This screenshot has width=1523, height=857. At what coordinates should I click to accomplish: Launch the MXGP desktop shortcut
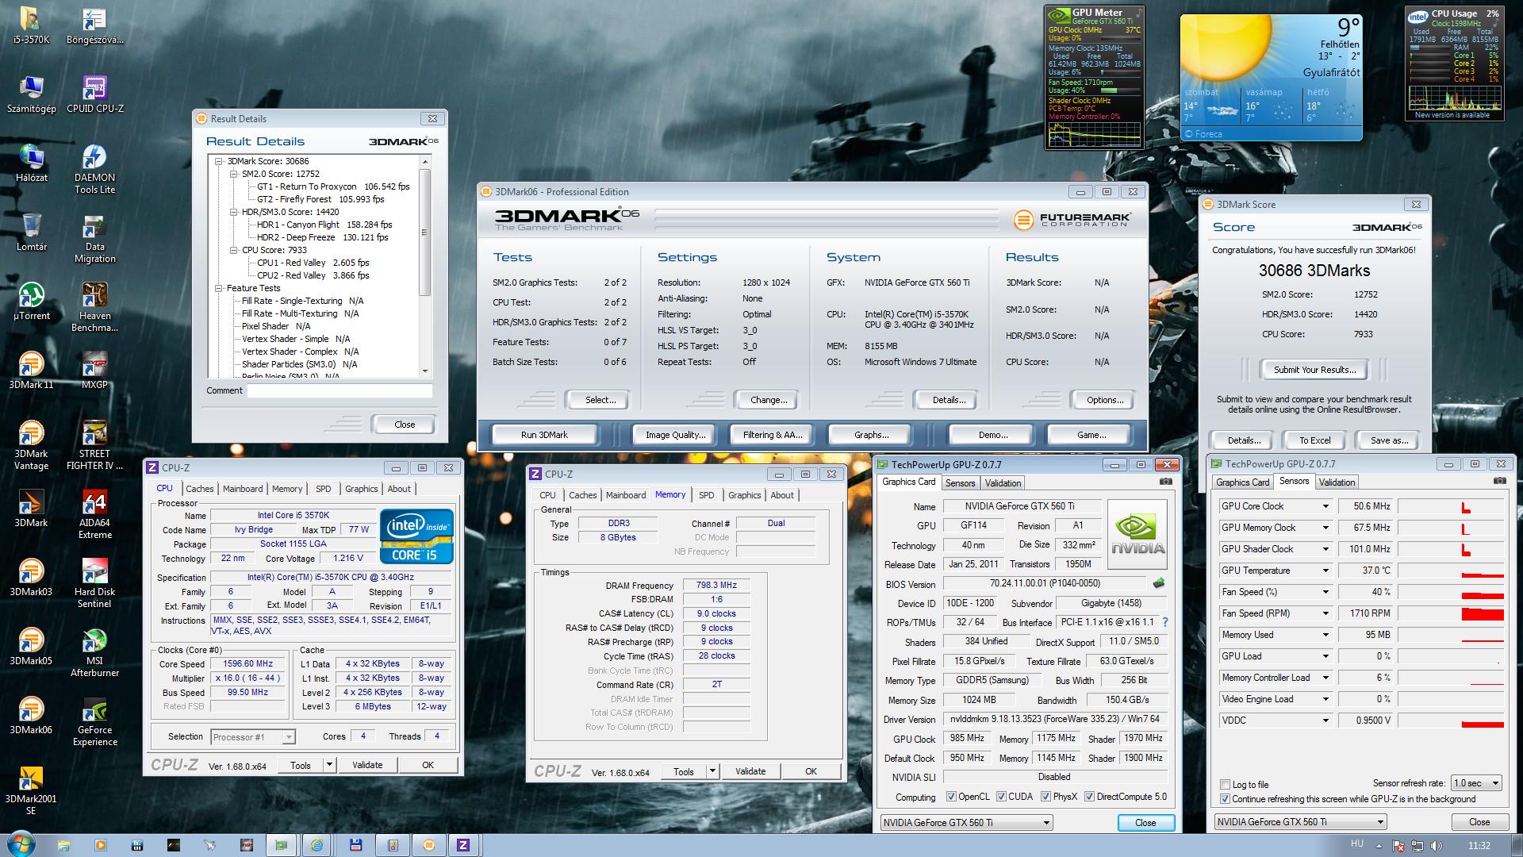[95, 371]
